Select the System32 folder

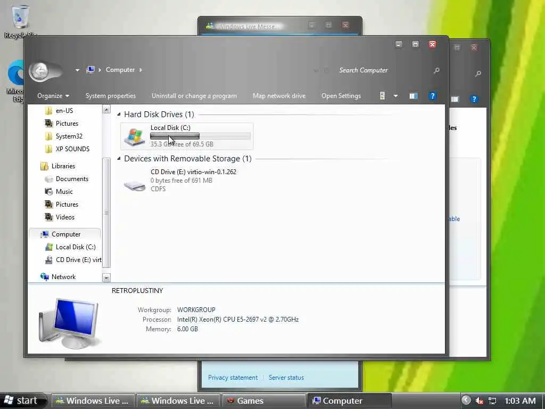coord(69,136)
